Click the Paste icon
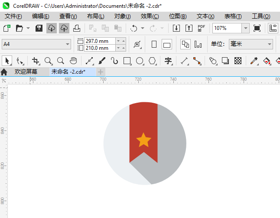 tap(118, 28)
